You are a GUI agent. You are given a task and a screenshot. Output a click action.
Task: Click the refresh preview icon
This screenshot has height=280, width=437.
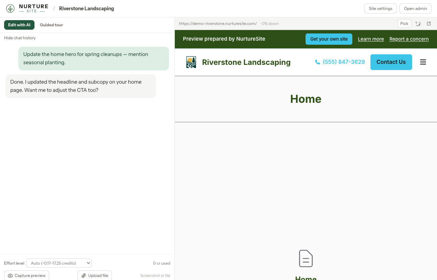point(418,24)
